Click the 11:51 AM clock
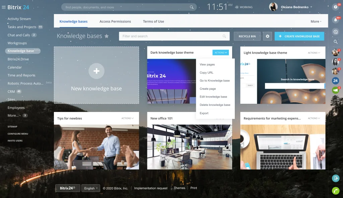Screen dimensions: 343x198 [219, 7]
